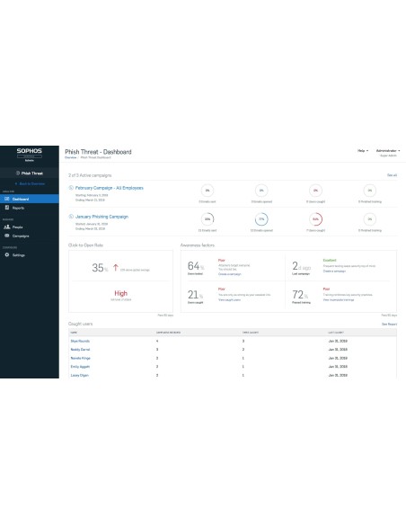Click the finished training circle for January campaign
Viewport: 406px width, 525px height.
370,219
